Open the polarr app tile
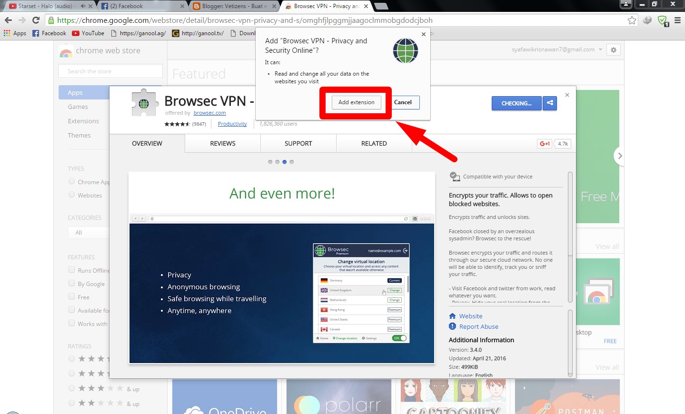685x414 pixels. (339, 396)
